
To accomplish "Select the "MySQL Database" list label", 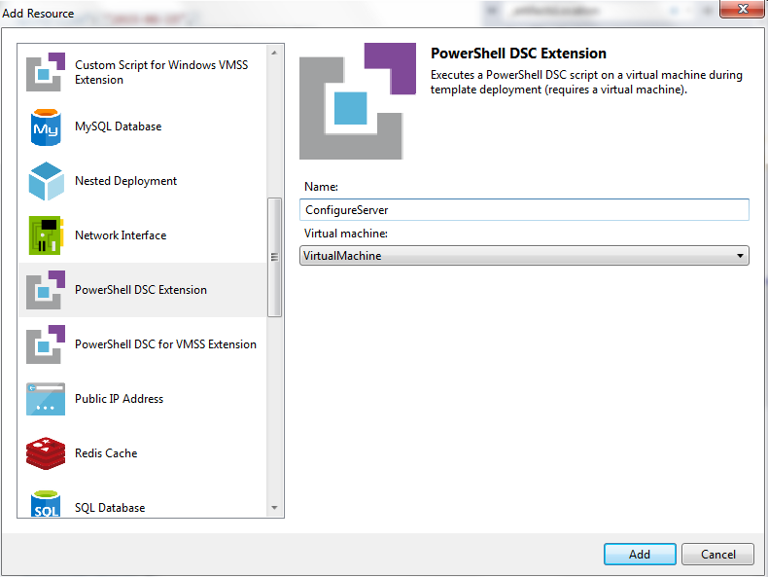I will point(118,126).
